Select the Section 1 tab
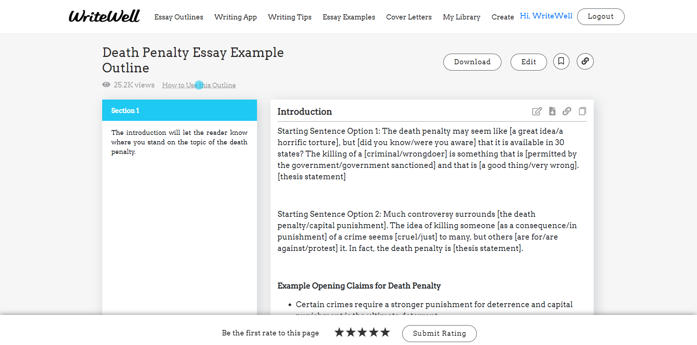Image resolution: width=697 pixels, height=345 pixels. click(x=179, y=111)
